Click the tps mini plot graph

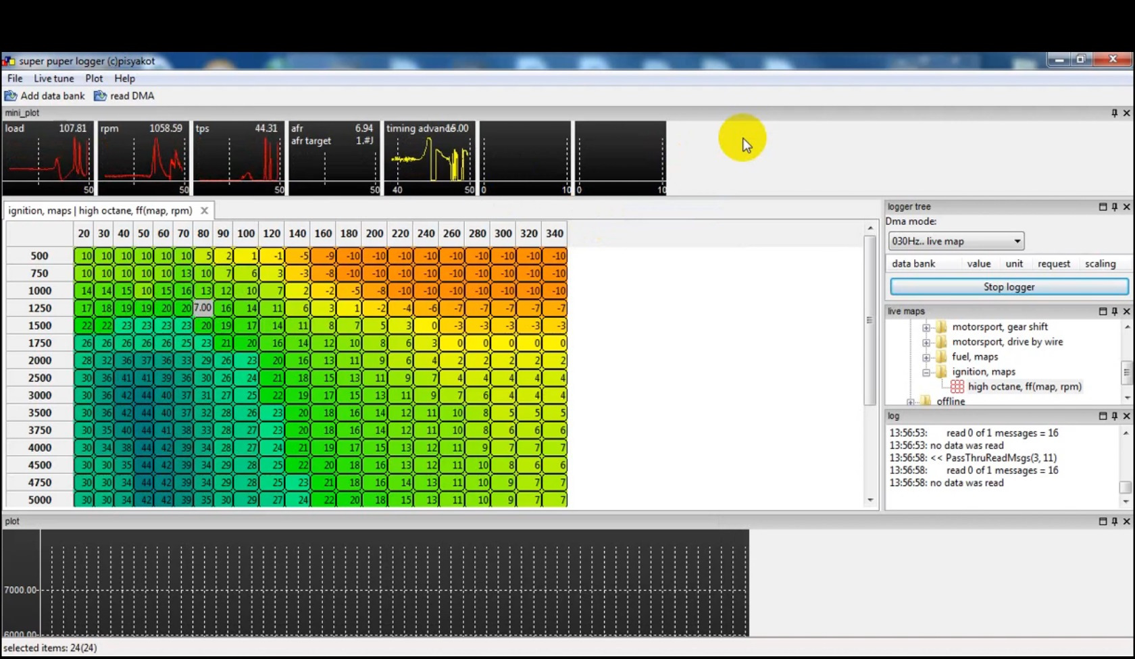click(238, 159)
